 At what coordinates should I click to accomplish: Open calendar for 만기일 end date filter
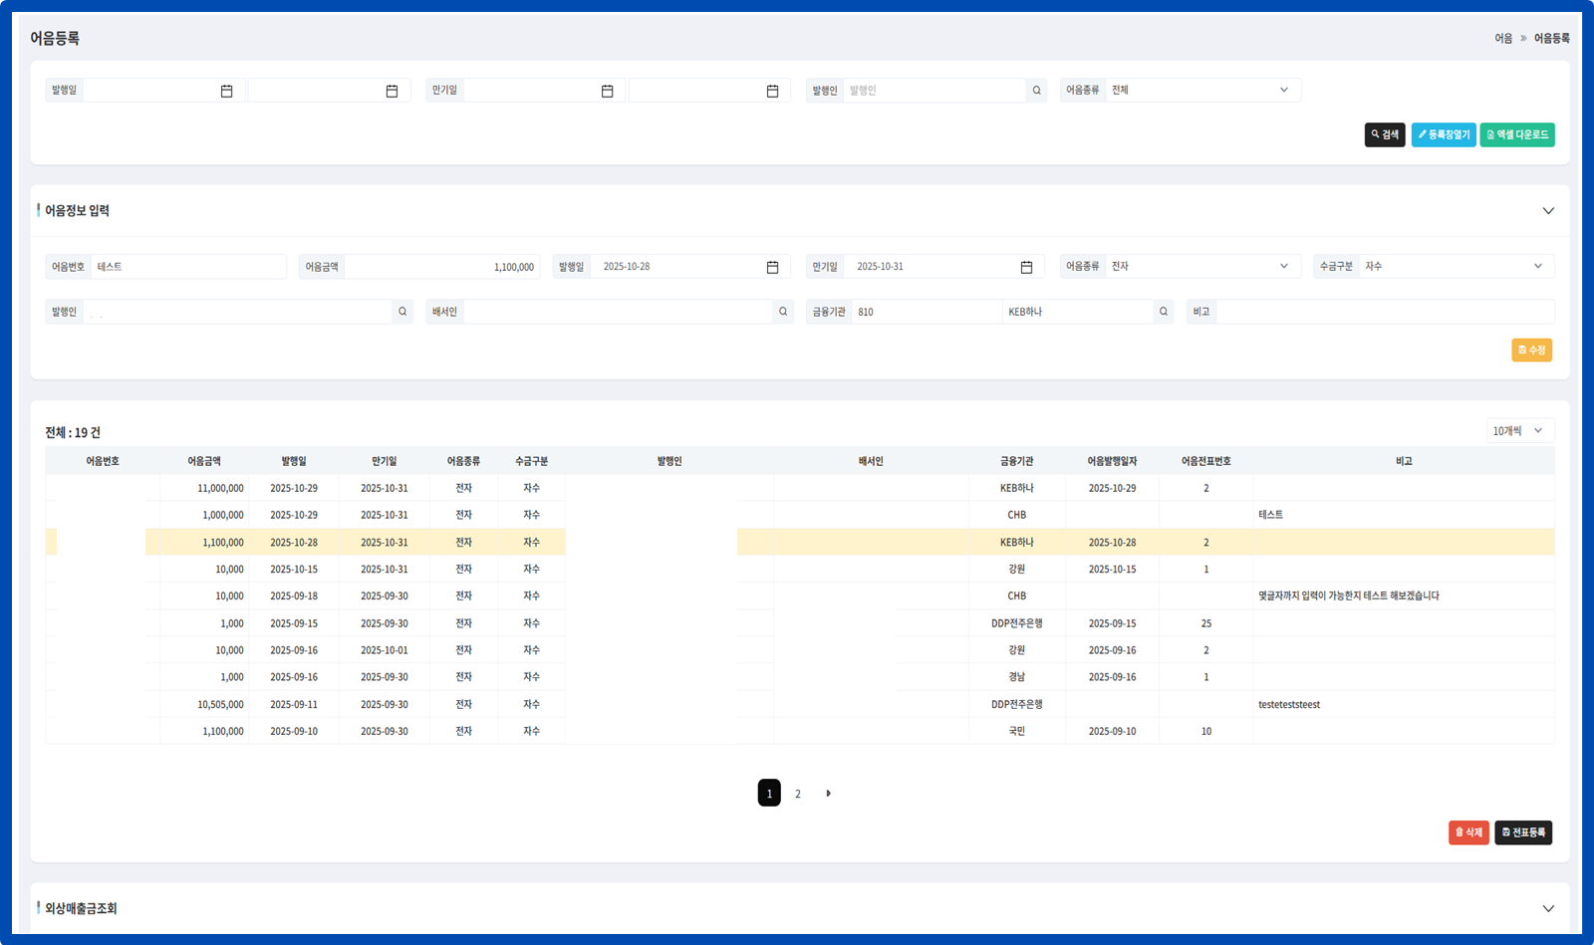coord(772,91)
